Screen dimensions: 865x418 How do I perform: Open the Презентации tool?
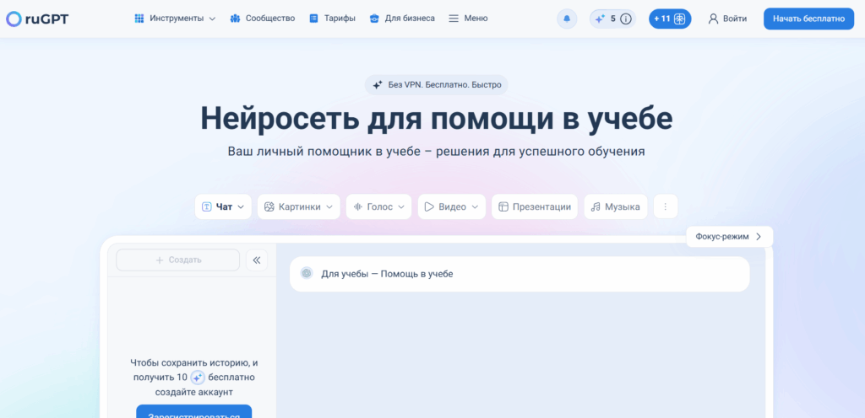click(535, 206)
